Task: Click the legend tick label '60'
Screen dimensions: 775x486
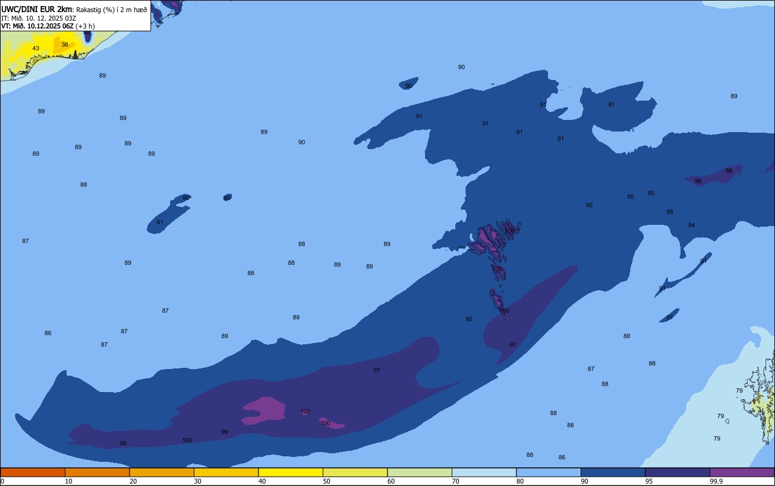Action: (x=391, y=481)
